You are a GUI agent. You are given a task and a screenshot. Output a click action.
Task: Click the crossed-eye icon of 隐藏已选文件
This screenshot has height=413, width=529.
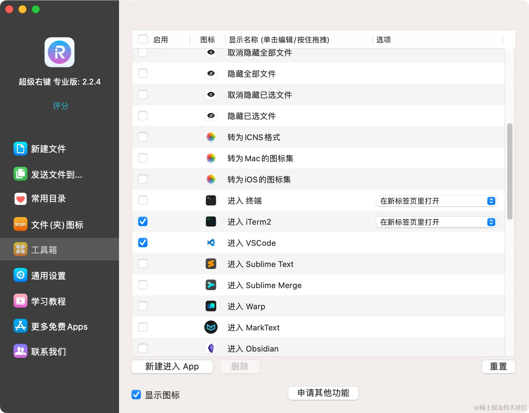211,116
